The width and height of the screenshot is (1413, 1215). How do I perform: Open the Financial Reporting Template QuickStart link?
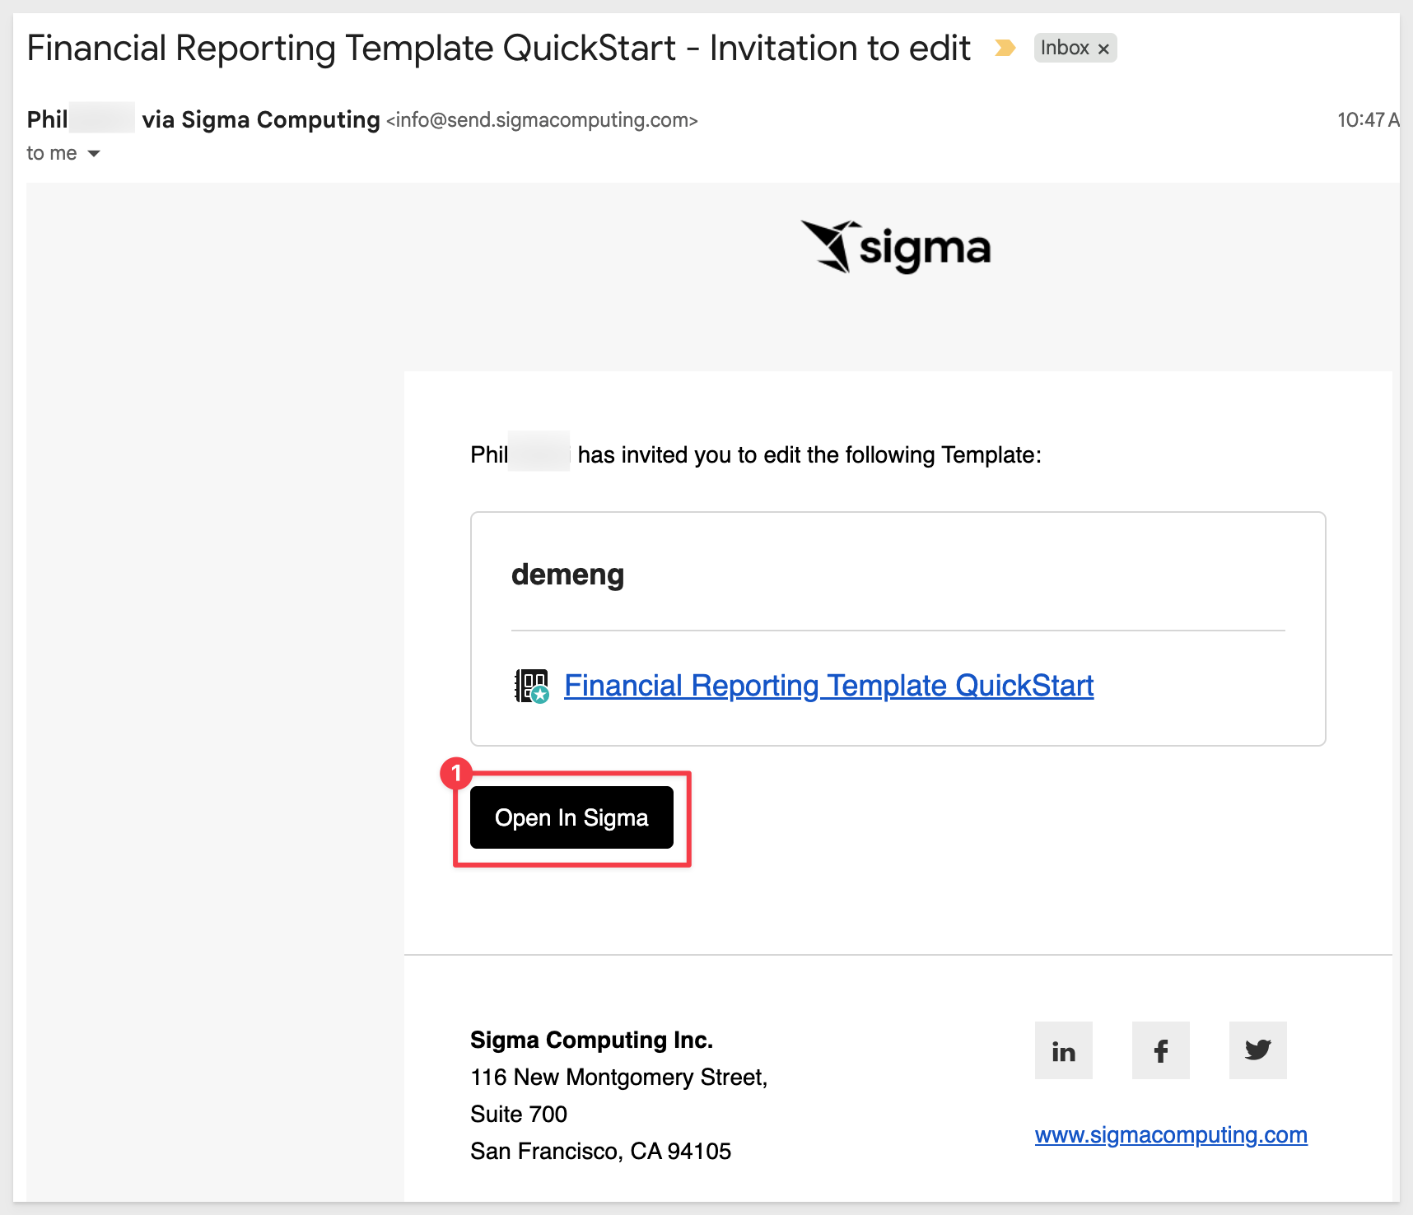click(x=828, y=686)
